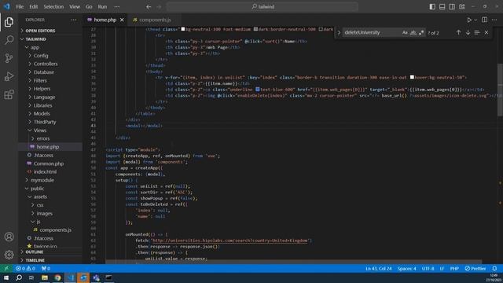
Task: Collapse the TAILWIND root folder
Action: (x=35, y=39)
